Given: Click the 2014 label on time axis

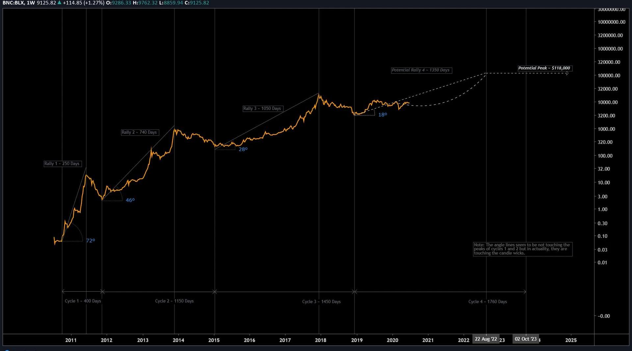Looking at the screenshot, I should [178, 340].
